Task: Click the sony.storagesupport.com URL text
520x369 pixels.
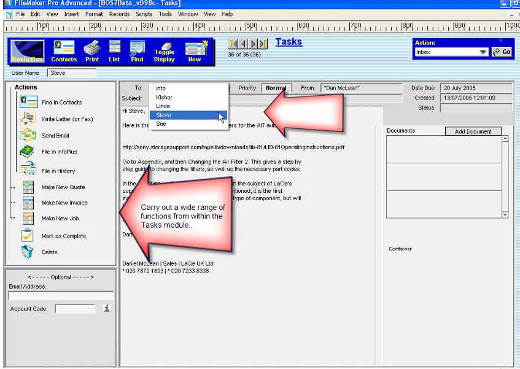Action: [x=233, y=147]
